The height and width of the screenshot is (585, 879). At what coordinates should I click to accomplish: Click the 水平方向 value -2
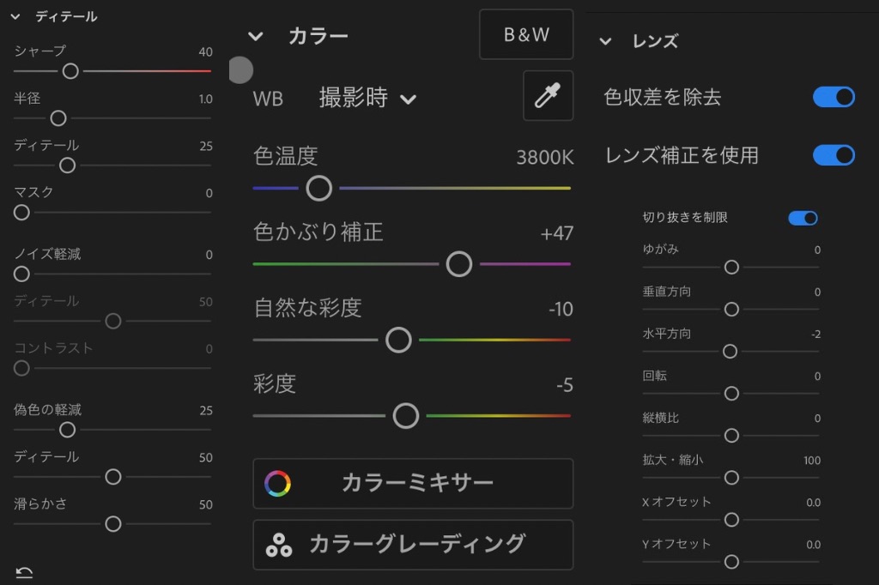[815, 335]
